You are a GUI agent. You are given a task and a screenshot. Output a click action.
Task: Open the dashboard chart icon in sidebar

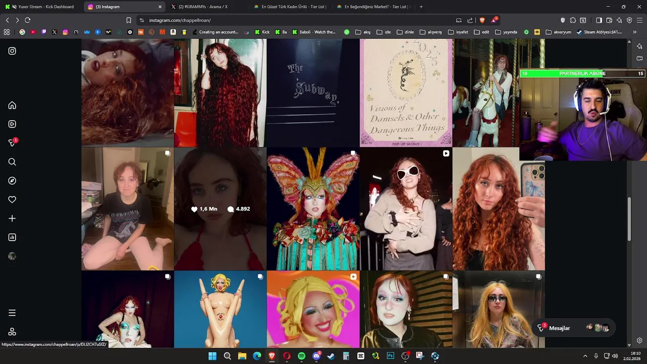pyautogui.click(x=12, y=237)
